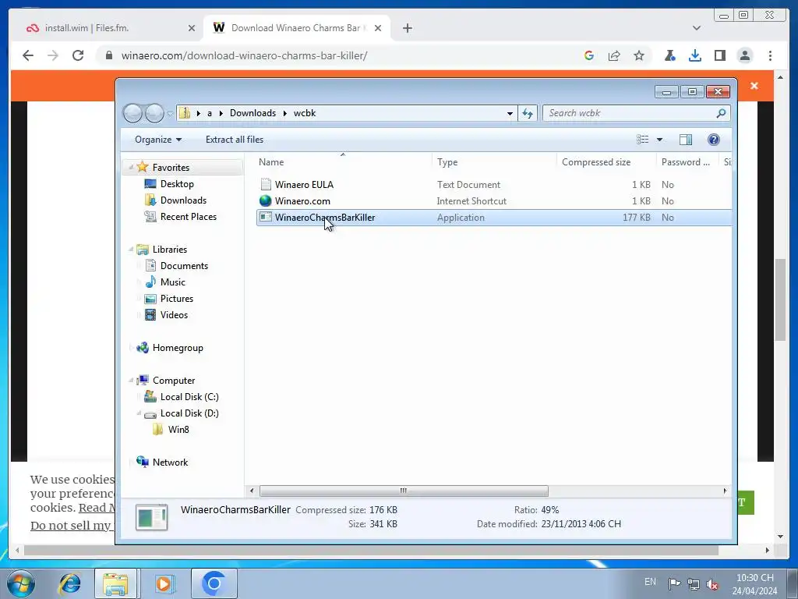Screen dimensions: 798x599
Task: Open Chrome downloads icon
Action: [694, 55]
